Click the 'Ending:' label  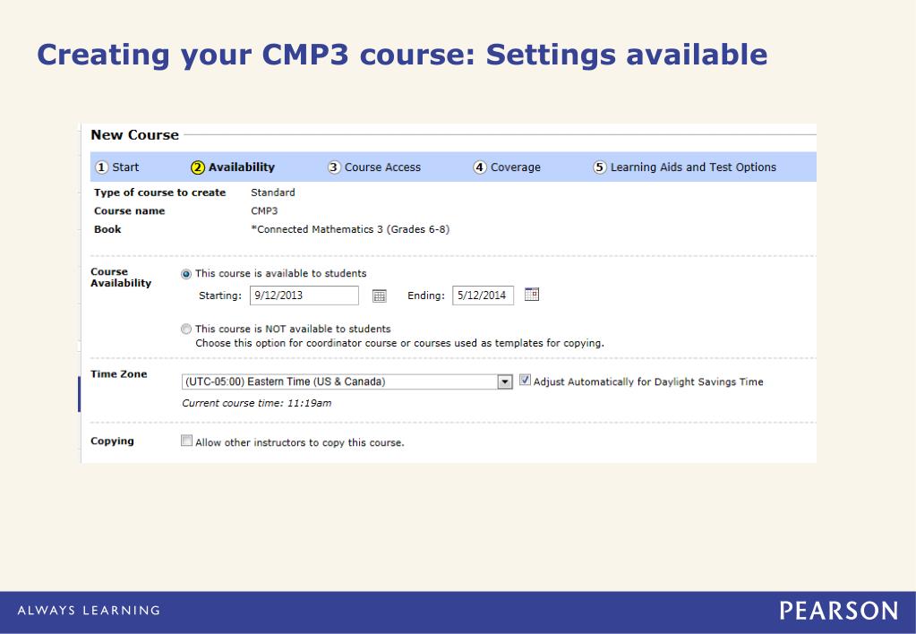(426, 296)
